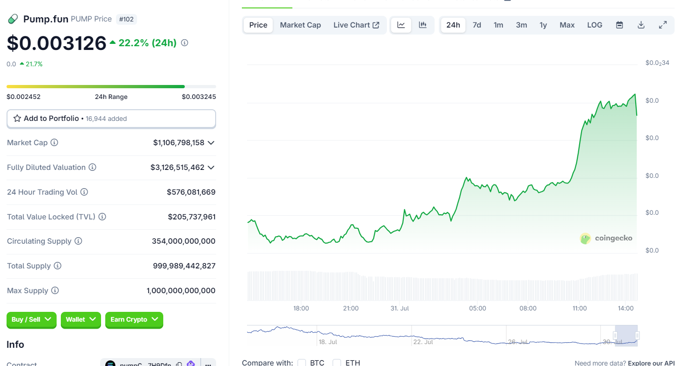
Task: Open the Buy / Sell dropdown
Action: pyautogui.click(x=31, y=320)
